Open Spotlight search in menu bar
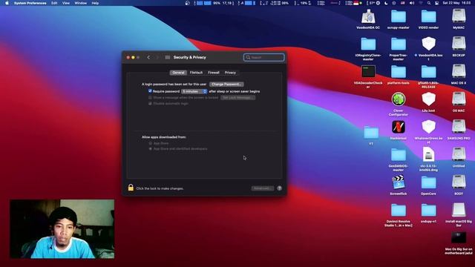The height and width of the screenshot is (267, 475). tap(429, 3)
